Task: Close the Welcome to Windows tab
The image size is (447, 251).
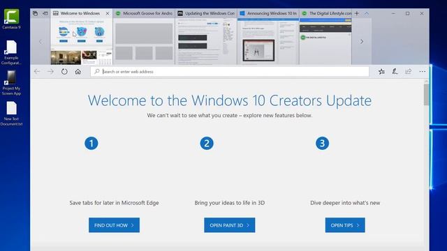Action: point(108,13)
